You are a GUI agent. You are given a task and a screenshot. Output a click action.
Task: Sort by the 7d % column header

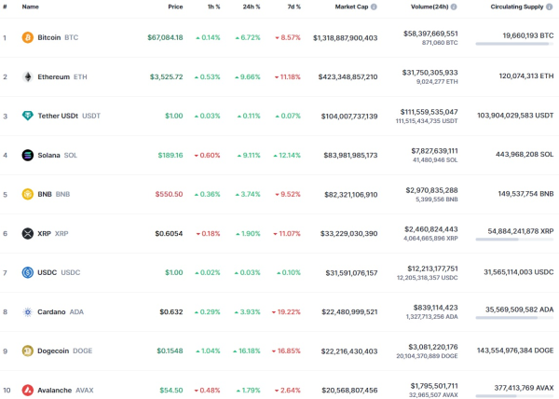click(x=294, y=7)
